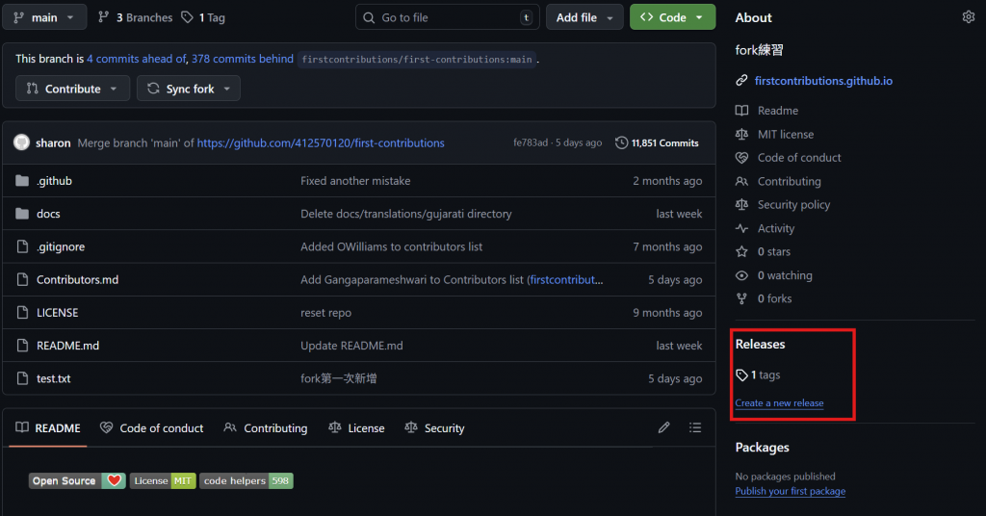Click the file icon beside .gitignore

coord(22,246)
